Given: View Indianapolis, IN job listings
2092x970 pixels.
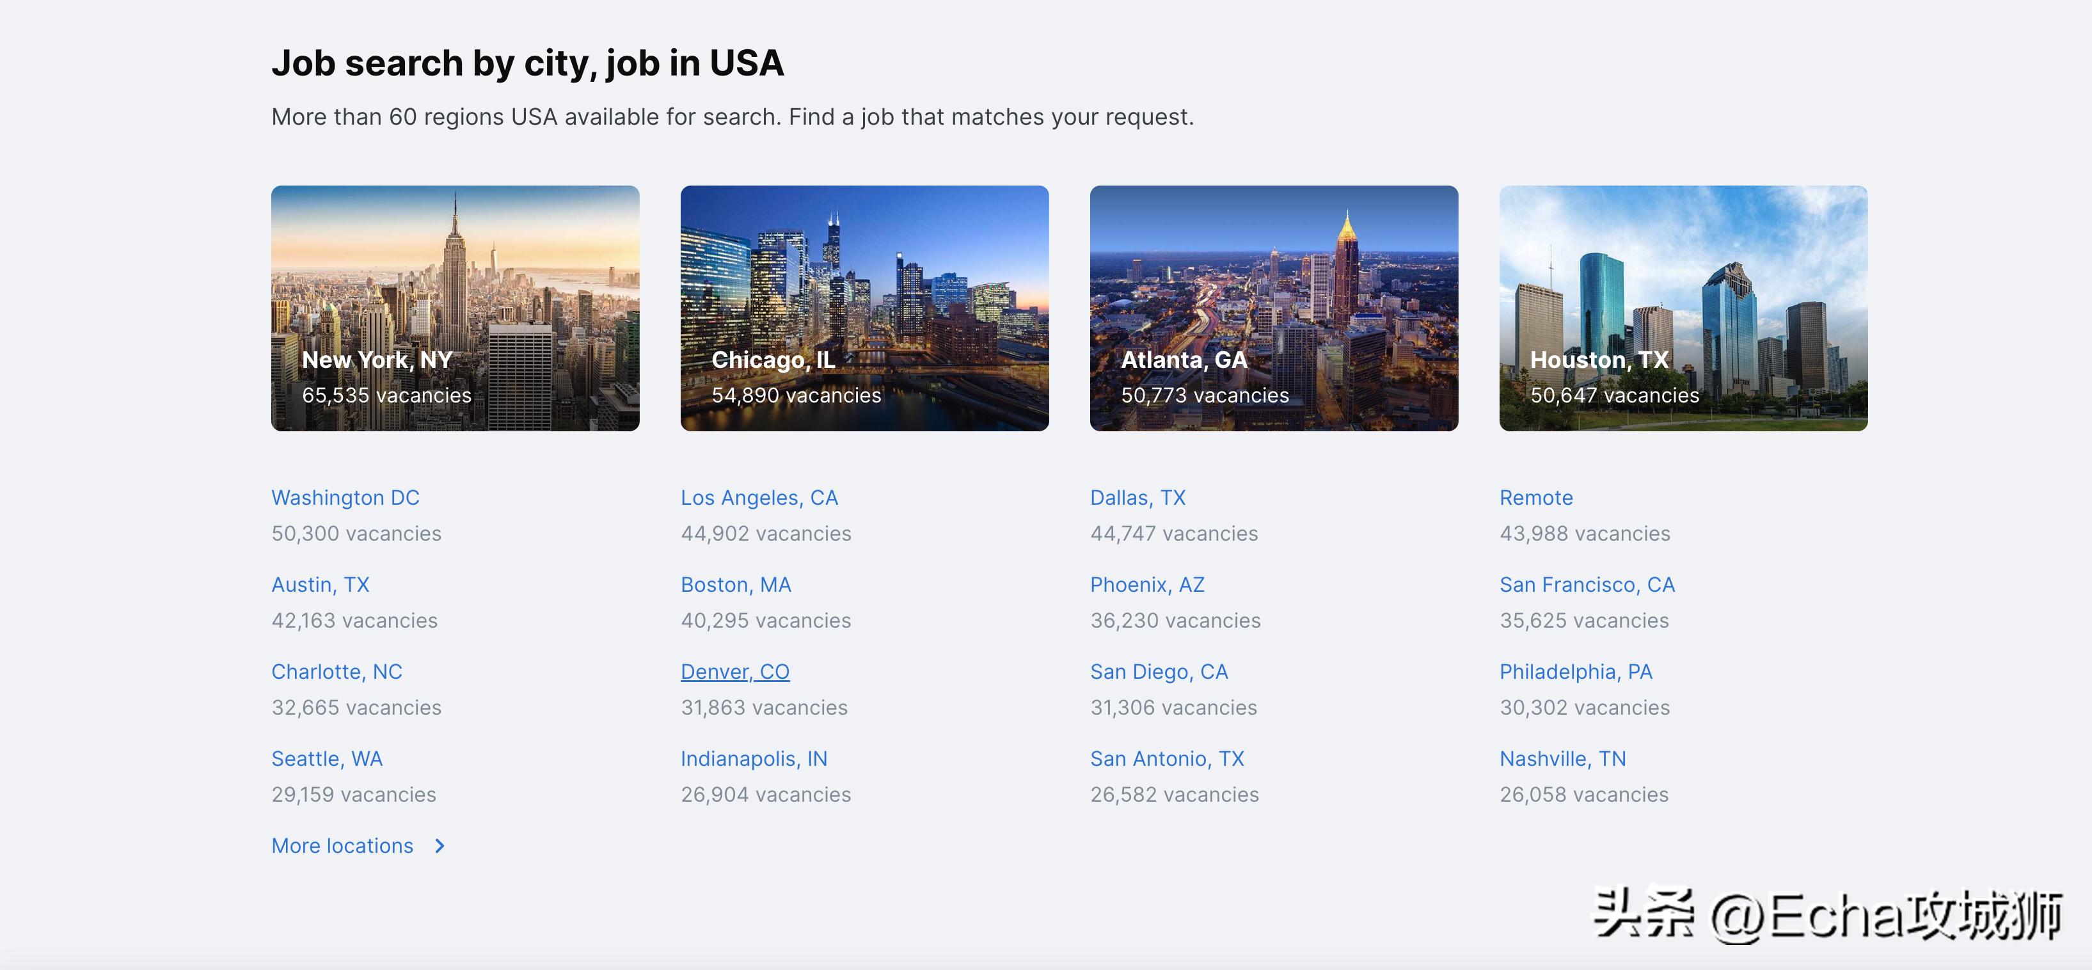Looking at the screenshot, I should 753,758.
